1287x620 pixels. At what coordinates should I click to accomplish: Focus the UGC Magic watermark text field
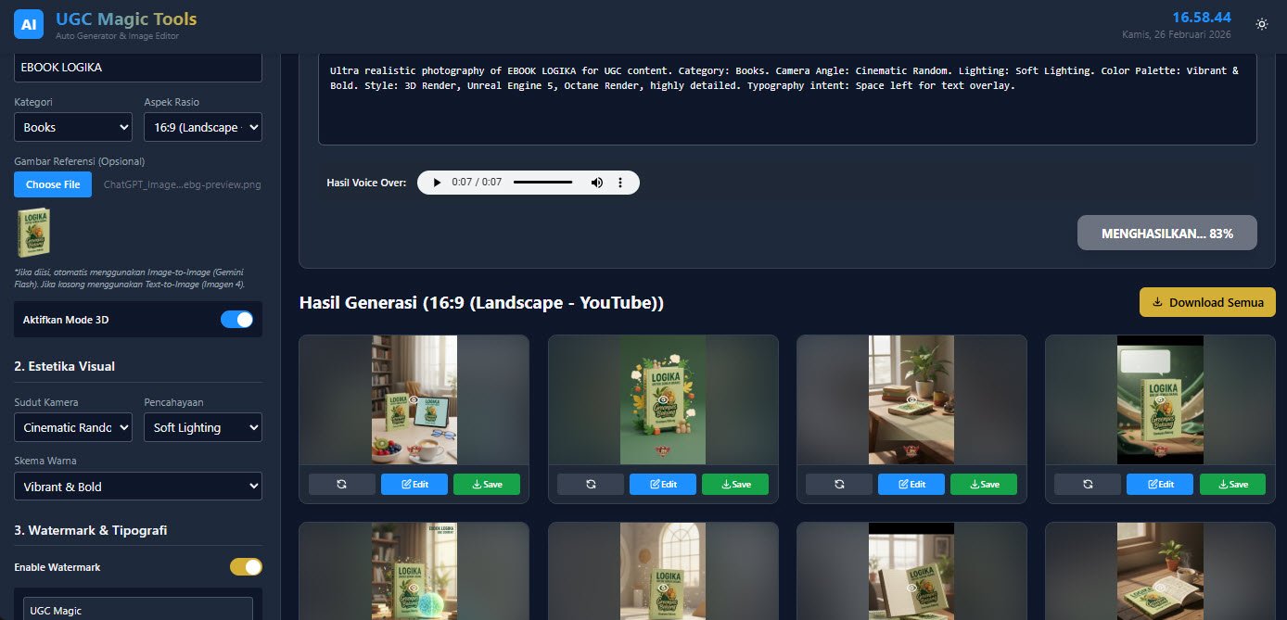(138, 611)
